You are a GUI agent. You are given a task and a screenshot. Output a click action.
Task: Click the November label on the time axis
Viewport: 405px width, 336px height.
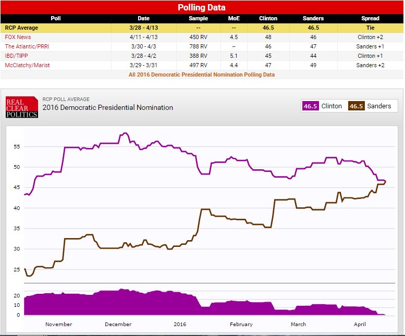click(x=58, y=324)
